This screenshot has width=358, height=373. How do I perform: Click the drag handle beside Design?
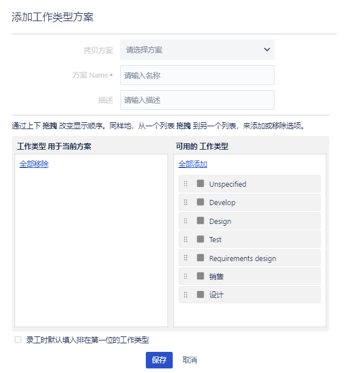(x=185, y=221)
